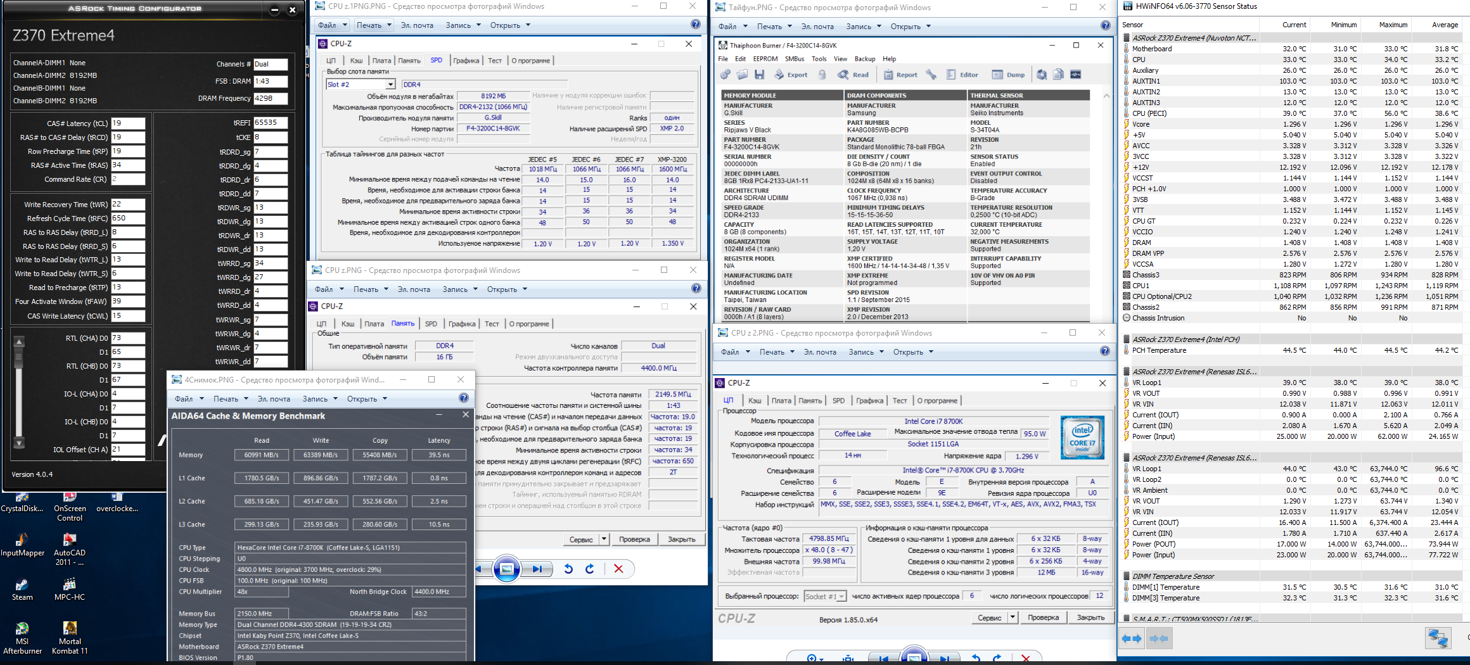Click the chip search icon in Thaiphoon Burner
This screenshot has height=665, width=1470.
pos(1042,75)
